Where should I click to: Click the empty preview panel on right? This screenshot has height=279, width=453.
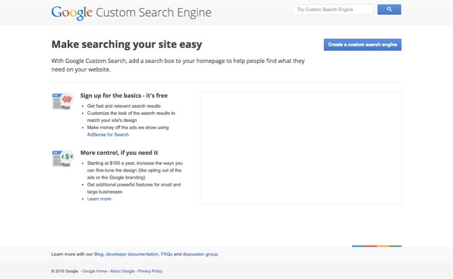pyautogui.click(x=301, y=148)
